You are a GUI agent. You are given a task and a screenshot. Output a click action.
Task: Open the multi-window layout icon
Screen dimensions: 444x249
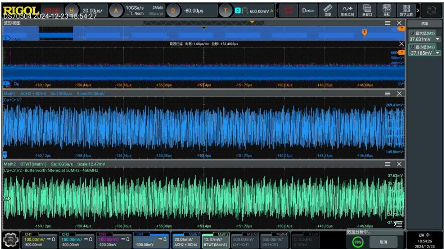[367, 10]
